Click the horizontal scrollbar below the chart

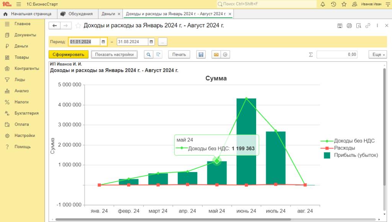point(172,219)
